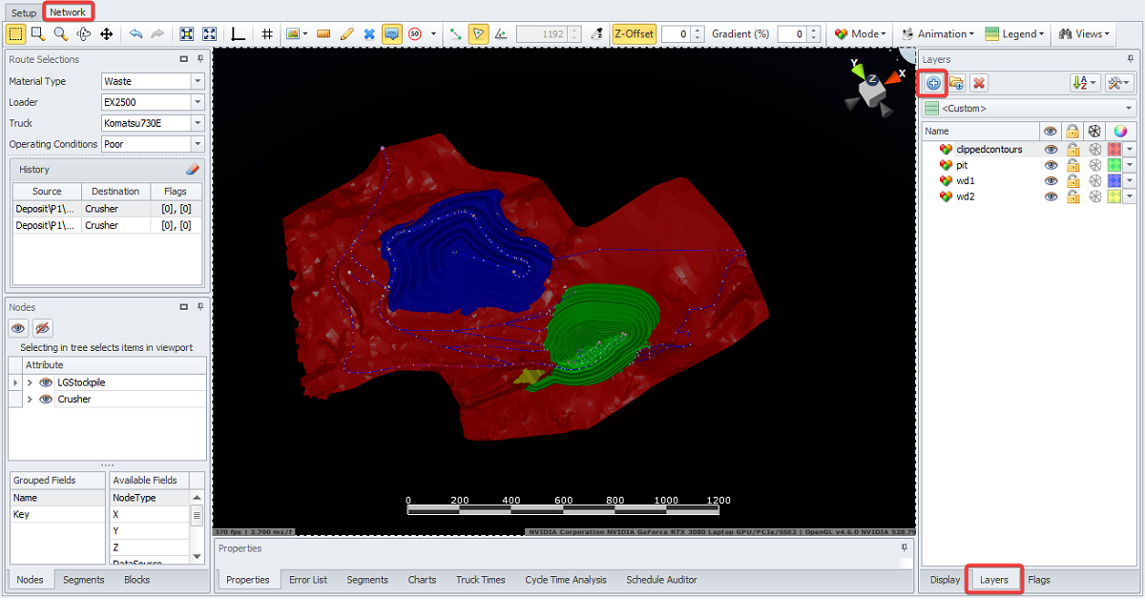
Task: Click the speed limit 50 sign icon
Action: (x=415, y=33)
